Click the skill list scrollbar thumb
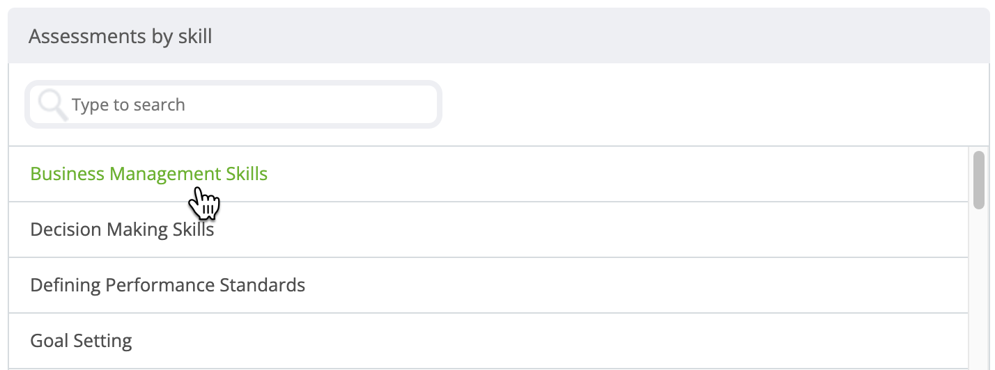The width and height of the screenshot is (995, 370). [979, 179]
